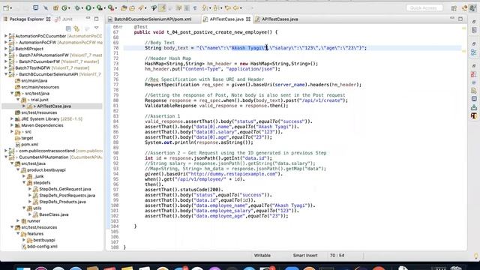Open the Console monitor icon in the right trim bar
The width and height of the screenshot is (480, 270).
point(474,99)
